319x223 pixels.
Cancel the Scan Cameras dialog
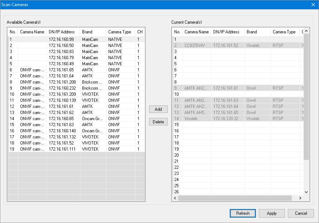[x=301, y=213]
